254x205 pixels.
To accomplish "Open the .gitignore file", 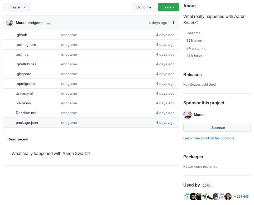I will (23, 74).
